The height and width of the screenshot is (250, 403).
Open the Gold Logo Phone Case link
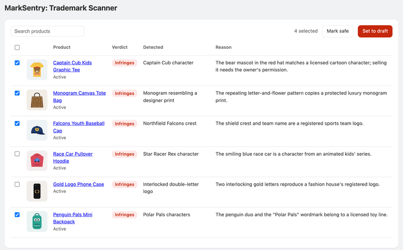click(79, 184)
